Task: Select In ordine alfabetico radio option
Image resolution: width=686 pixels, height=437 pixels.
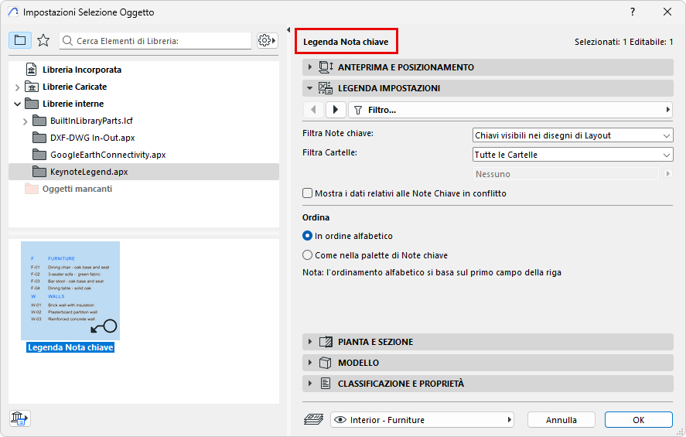Action: pyautogui.click(x=308, y=236)
